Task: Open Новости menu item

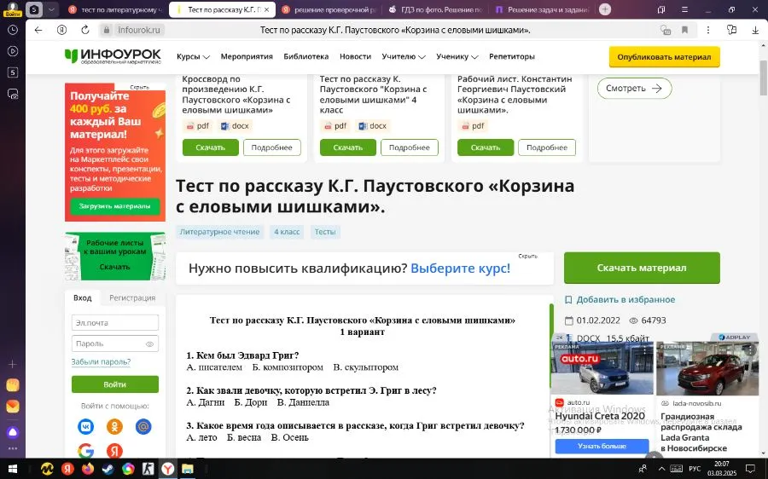Action: [355, 57]
